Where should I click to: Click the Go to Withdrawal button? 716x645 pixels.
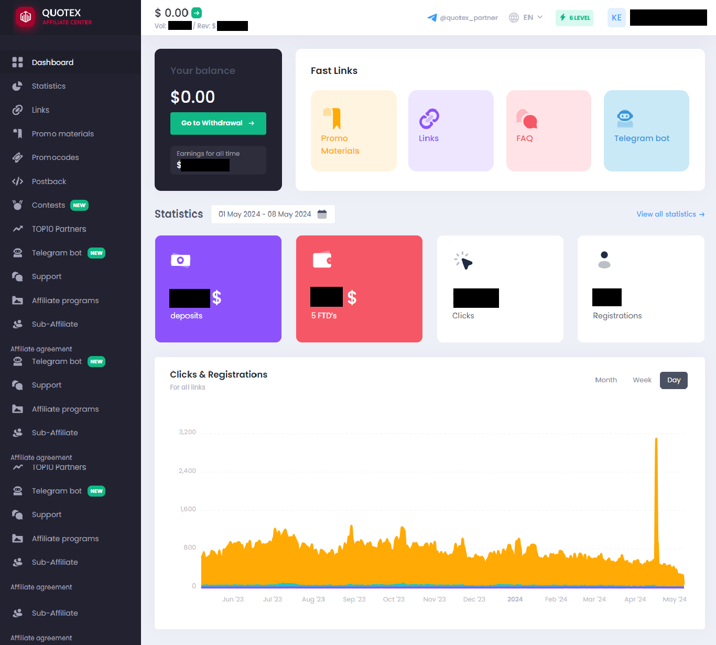[218, 123]
